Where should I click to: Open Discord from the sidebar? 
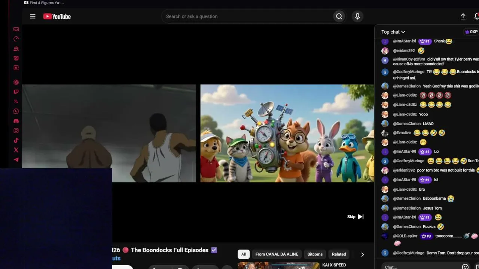point(16,121)
